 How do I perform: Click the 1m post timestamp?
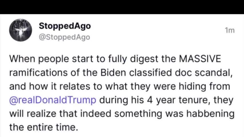coord(230,30)
